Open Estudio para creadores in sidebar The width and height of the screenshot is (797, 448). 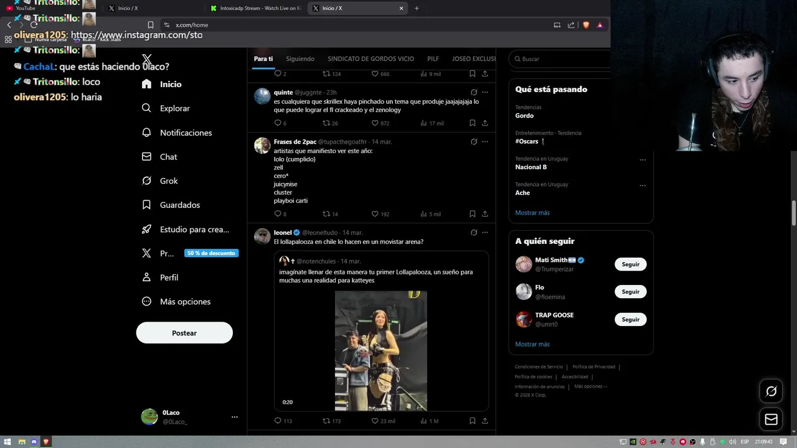186,229
